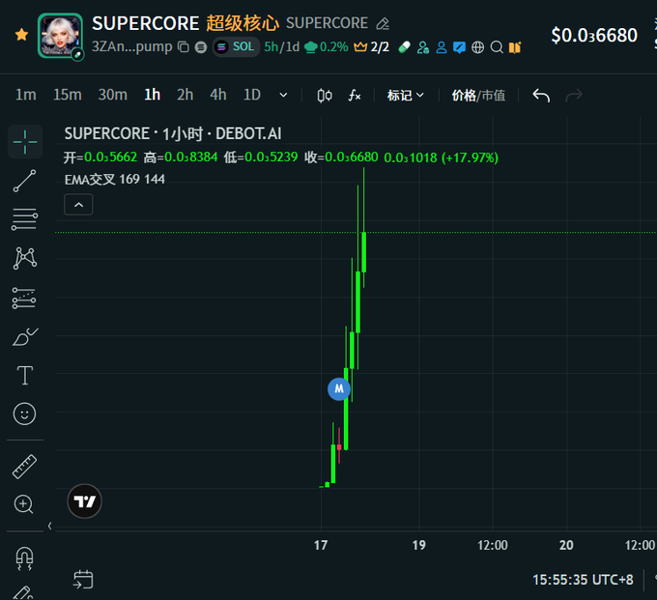The image size is (657, 600).
Task: Click the 15:55:35 UTC+8 timezone clock
Action: tap(583, 580)
